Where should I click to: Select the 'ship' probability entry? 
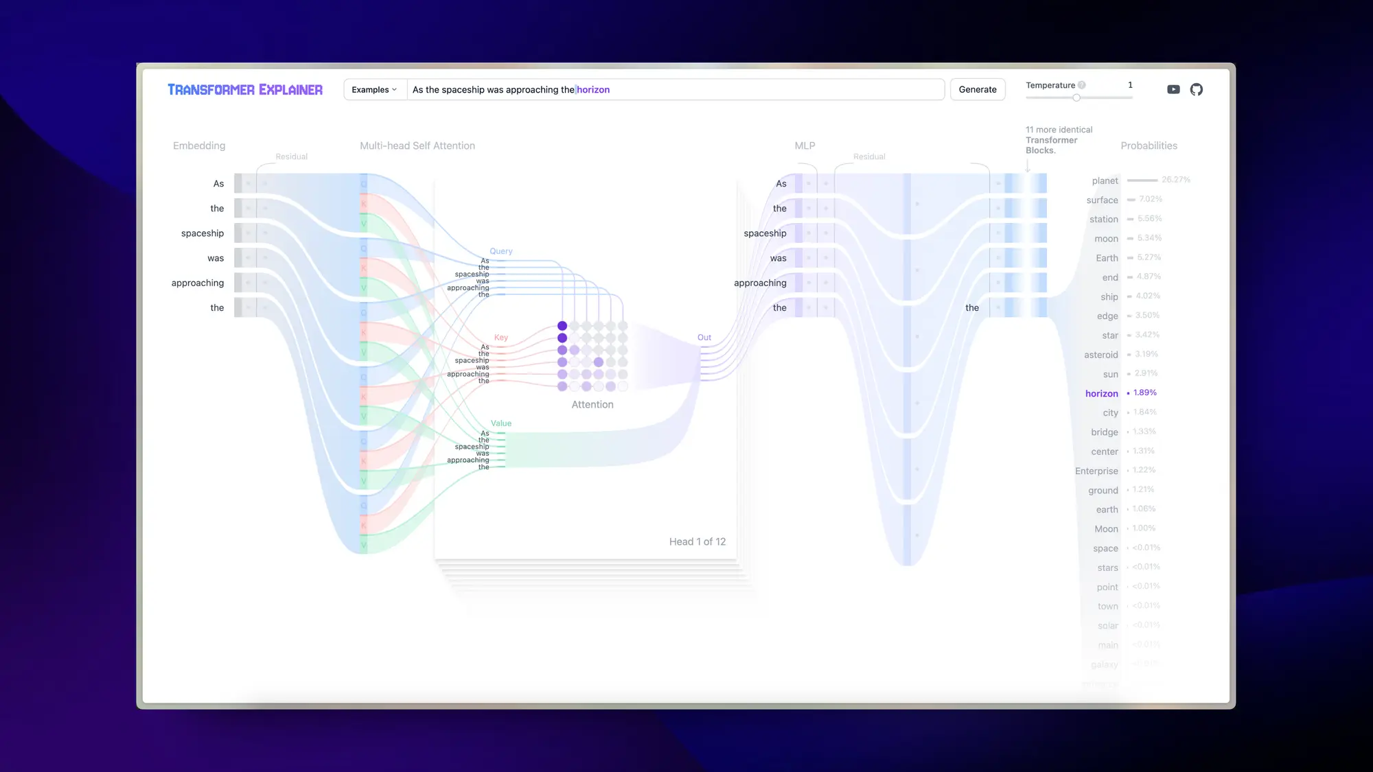[1109, 297]
